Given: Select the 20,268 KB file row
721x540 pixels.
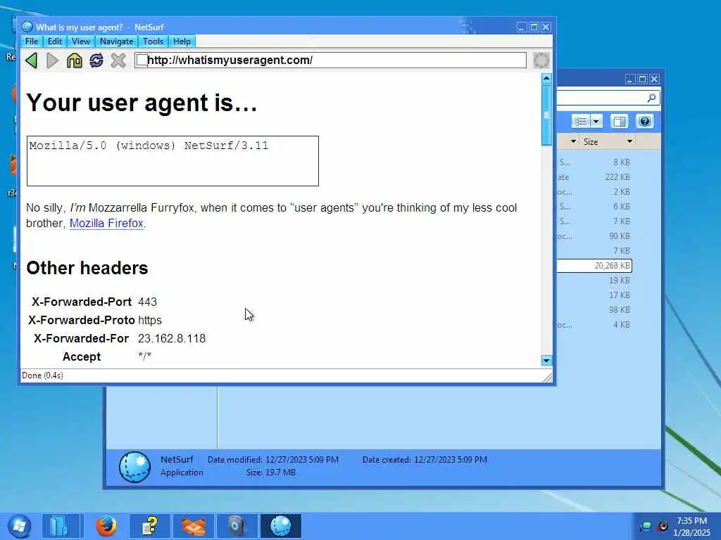Looking at the screenshot, I should click(x=594, y=265).
